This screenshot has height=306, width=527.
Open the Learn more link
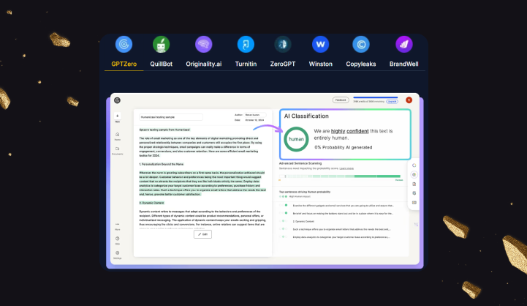[x=346, y=168]
